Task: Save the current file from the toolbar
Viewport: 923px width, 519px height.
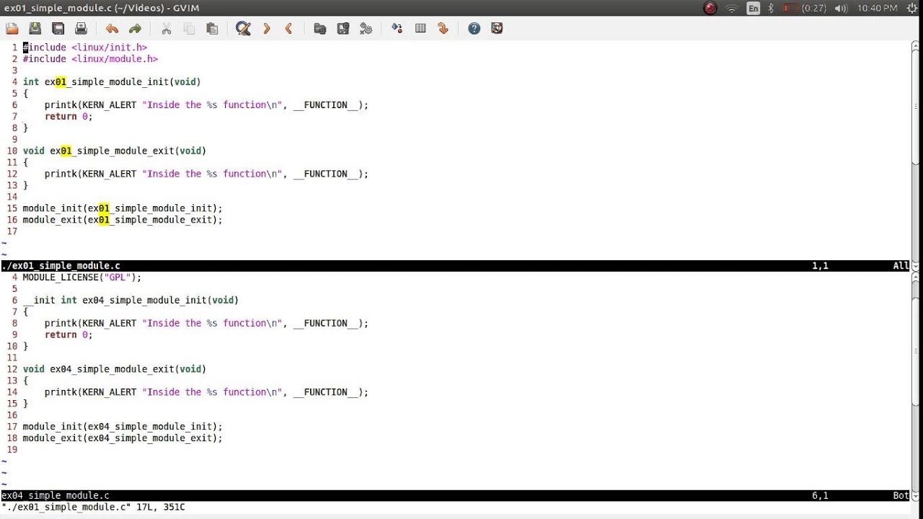Action: [x=35, y=29]
